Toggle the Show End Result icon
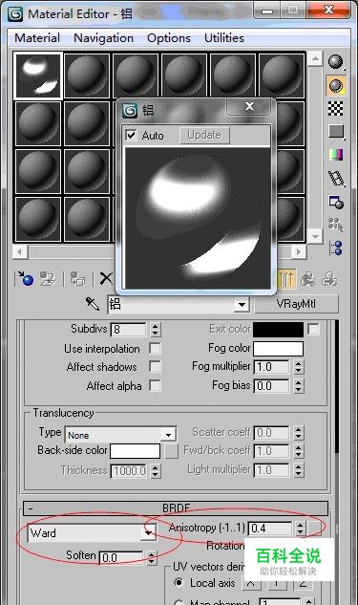Viewport: 358px width, 605px height. 286,278
